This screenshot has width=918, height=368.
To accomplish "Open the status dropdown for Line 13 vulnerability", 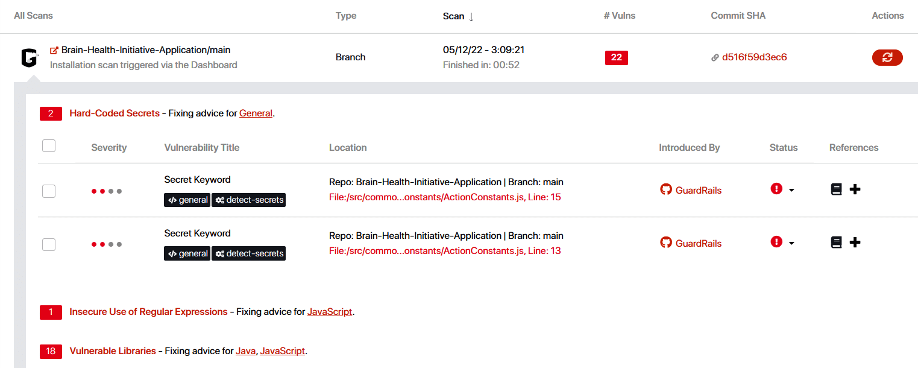I will [791, 243].
